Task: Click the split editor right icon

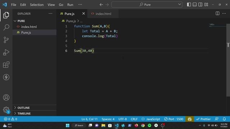Action: coord(217,14)
